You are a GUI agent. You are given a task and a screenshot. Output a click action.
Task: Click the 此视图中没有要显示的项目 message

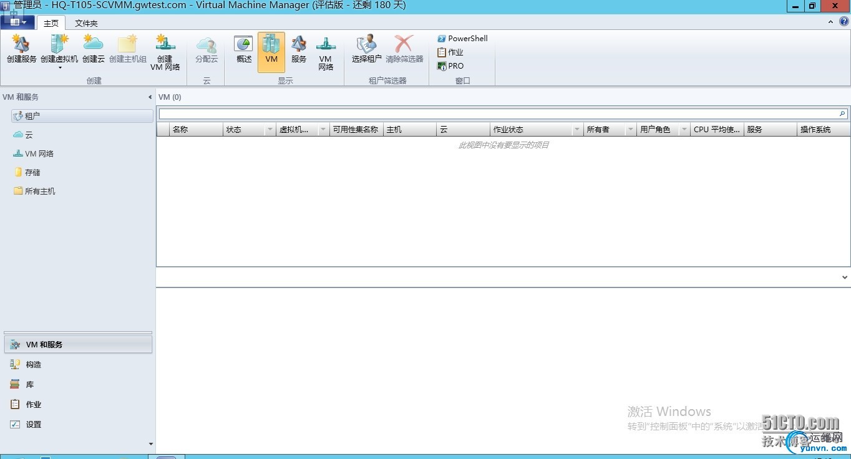coord(503,145)
